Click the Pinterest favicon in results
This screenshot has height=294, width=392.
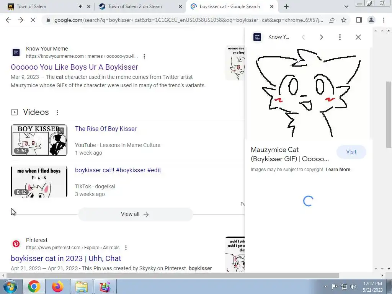[x=16, y=244]
